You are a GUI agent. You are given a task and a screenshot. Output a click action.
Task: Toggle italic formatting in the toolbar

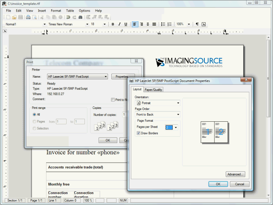(119, 24)
